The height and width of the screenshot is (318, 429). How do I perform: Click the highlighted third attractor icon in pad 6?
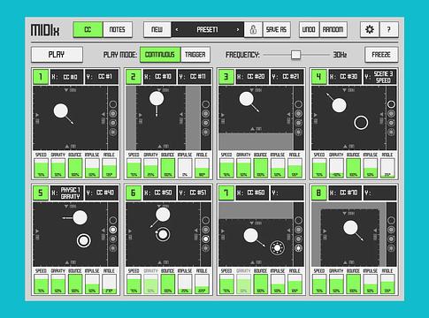tap(206, 238)
